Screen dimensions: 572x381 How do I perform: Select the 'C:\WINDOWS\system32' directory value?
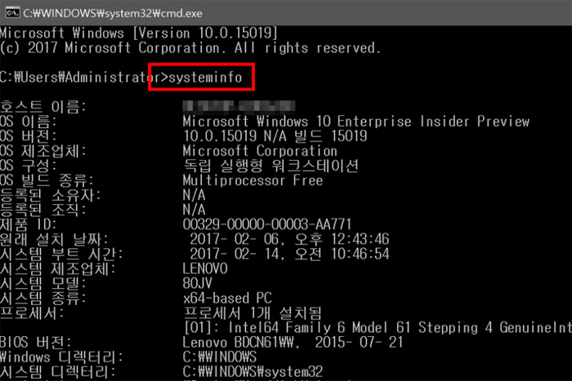pos(252,371)
